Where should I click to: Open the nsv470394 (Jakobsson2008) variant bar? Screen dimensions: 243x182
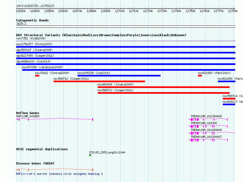point(129,70)
